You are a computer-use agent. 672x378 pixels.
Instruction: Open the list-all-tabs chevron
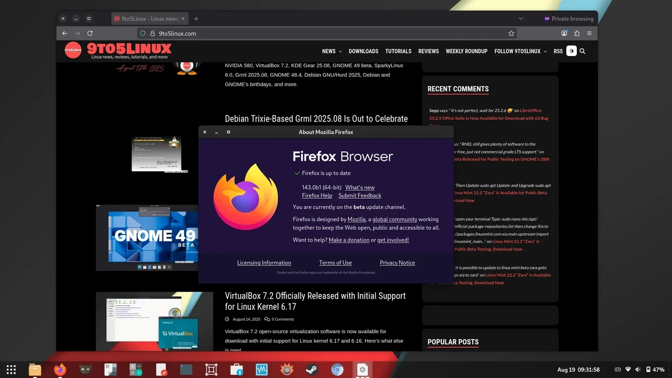(x=521, y=18)
